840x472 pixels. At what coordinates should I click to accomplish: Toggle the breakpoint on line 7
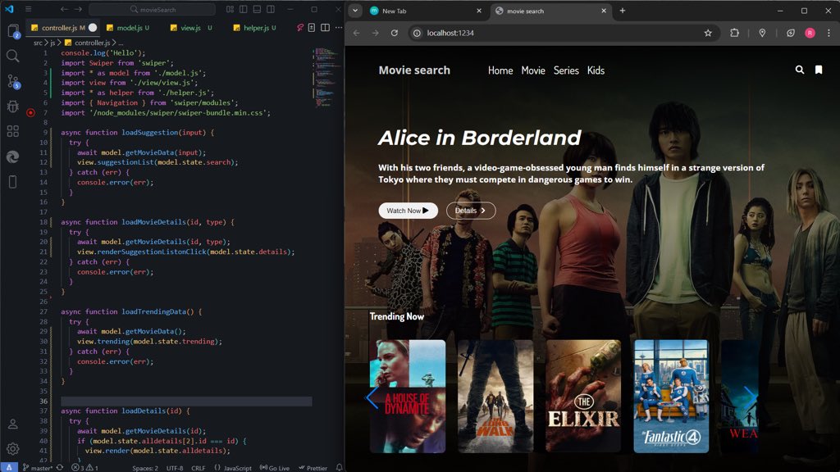30,113
